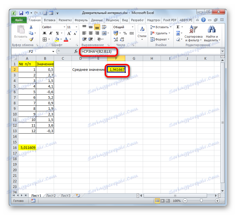Open the Общий number format dropdown
236x215 pixels.
pyautogui.click(x=132, y=27)
